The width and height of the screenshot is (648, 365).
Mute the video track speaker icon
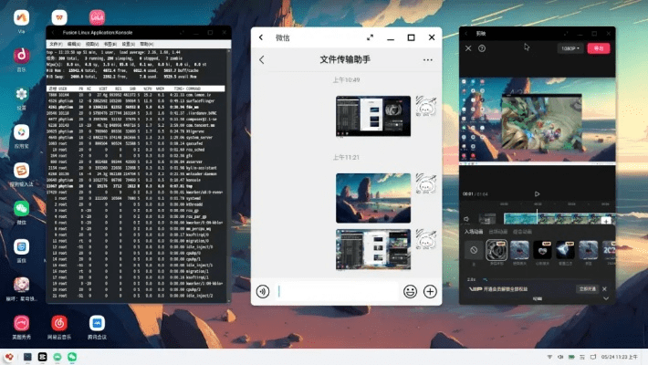pos(466,218)
